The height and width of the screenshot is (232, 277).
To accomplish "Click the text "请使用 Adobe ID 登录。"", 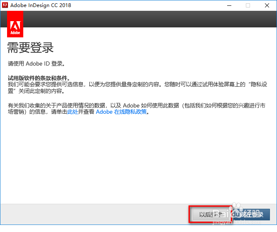I will 37,64.
